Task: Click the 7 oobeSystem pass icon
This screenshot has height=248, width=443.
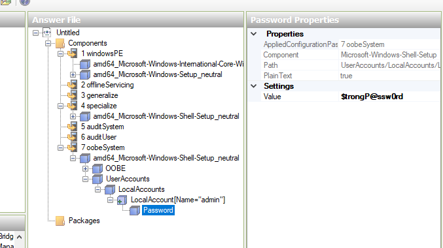Action: pos(73,147)
